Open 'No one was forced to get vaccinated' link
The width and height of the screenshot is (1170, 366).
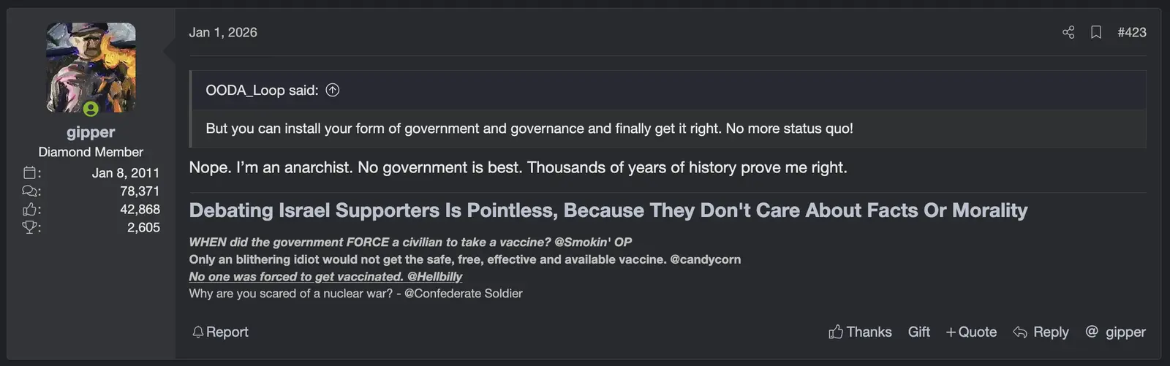[x=325, y=276]
